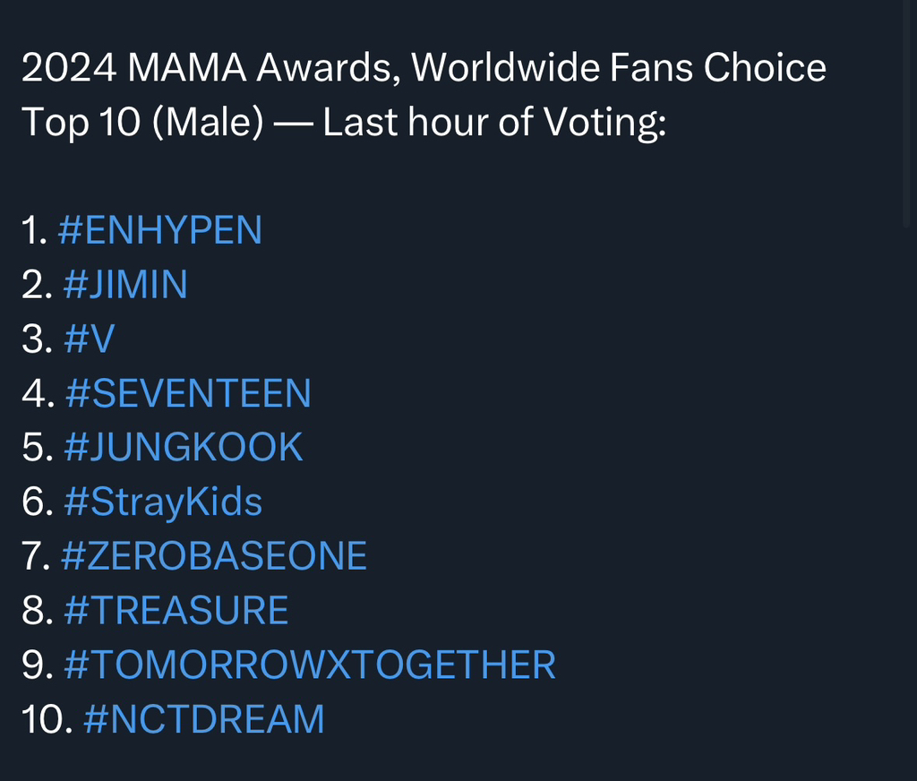Select the #ZEROBASEONE hashtag
917x781 pixels.
tap(214, 556)
